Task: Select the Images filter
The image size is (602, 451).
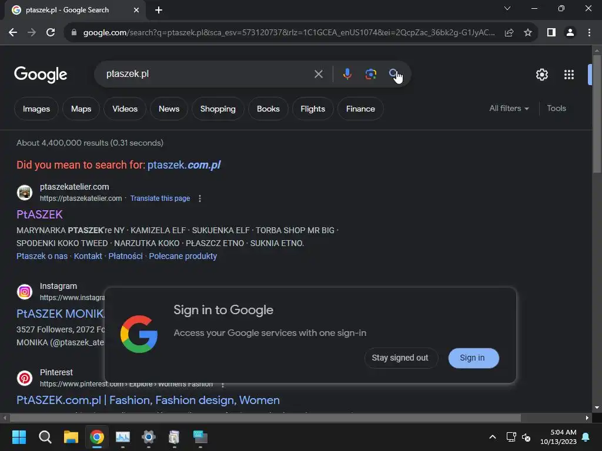Action: [36, 109]
